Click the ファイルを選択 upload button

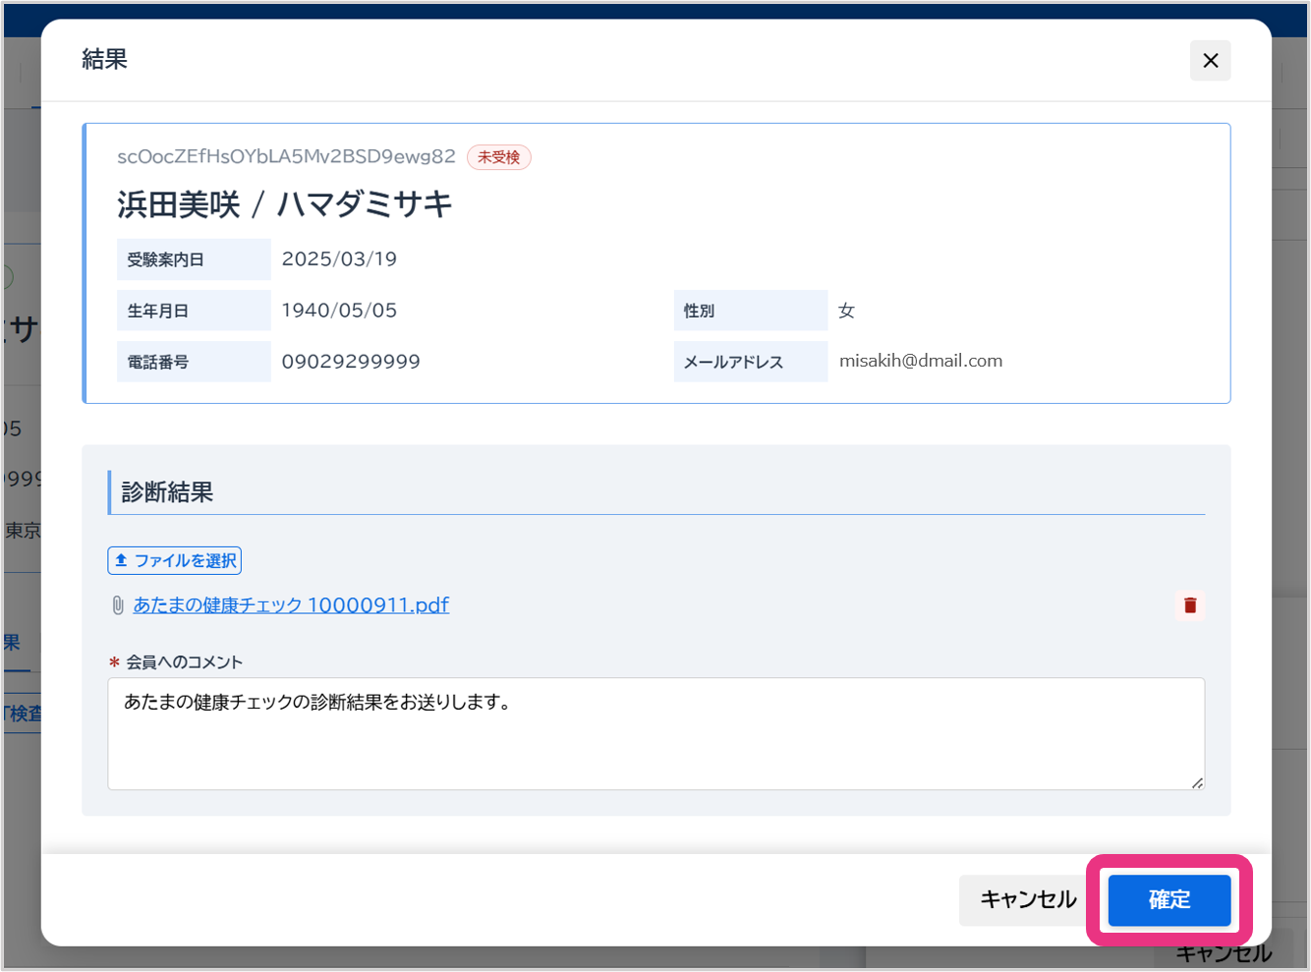point(174,560)
